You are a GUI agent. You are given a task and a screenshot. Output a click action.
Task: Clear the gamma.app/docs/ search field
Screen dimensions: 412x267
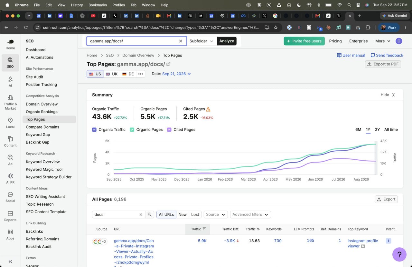coord(181,41)
